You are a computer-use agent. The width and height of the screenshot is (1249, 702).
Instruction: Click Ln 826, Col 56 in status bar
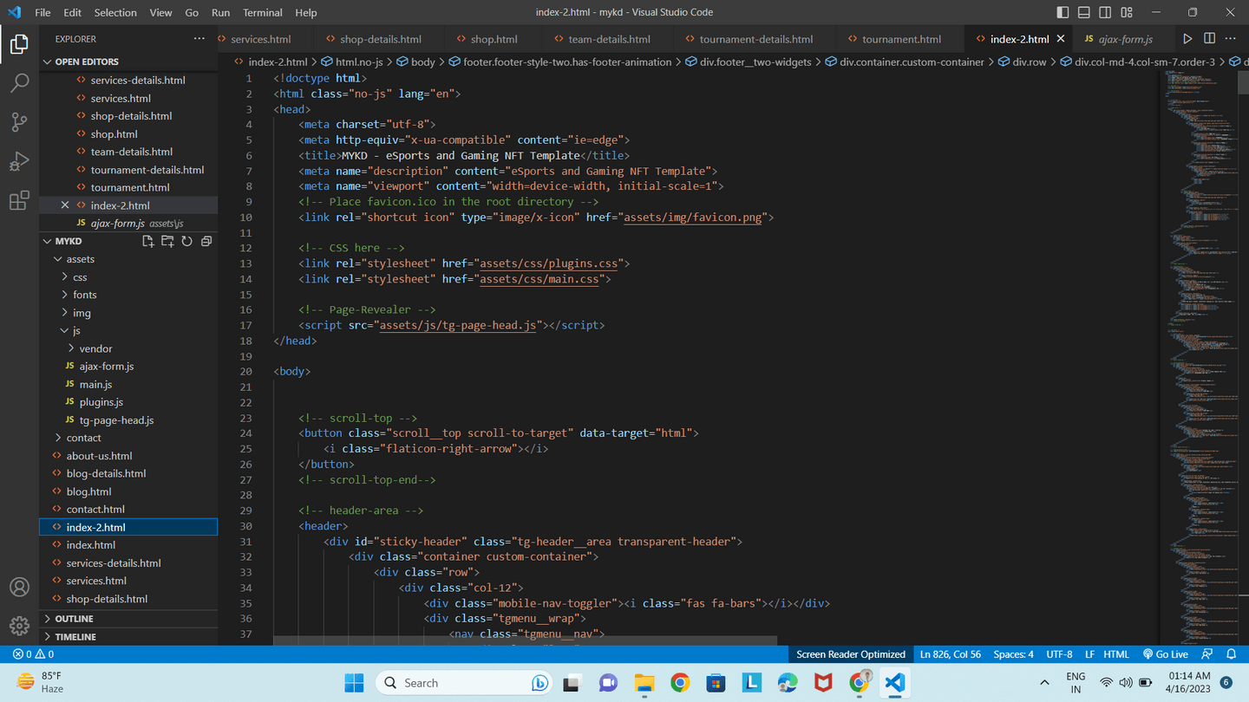click(x=951, y=654)
